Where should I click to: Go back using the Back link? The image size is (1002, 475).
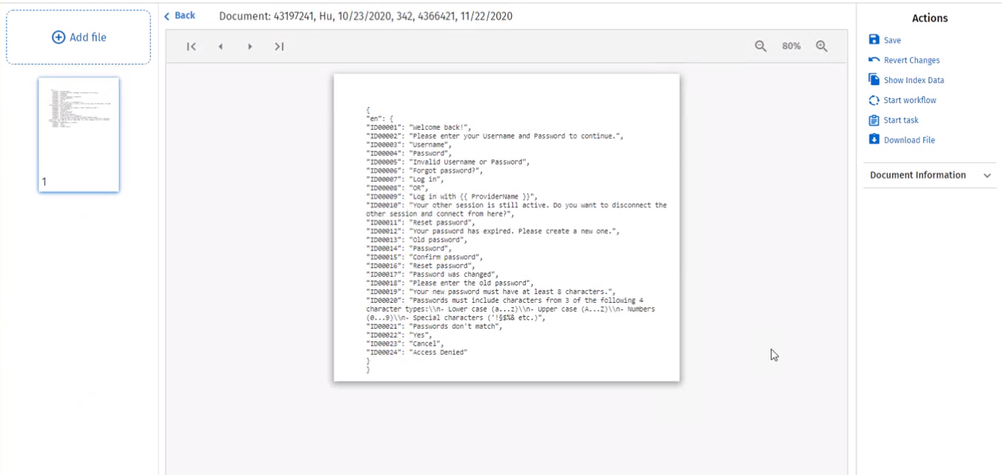coord(180,16)
